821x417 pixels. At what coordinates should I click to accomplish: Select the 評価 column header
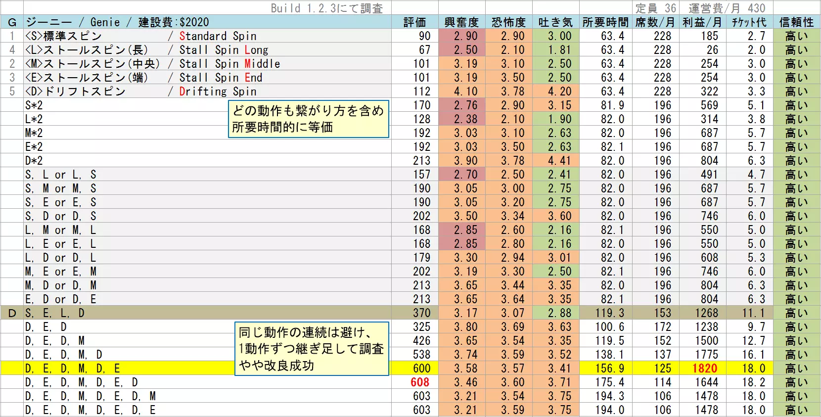[x=414, y=22]
